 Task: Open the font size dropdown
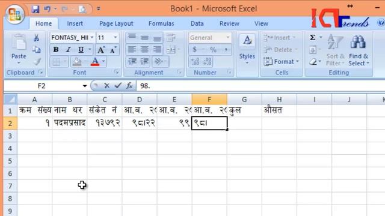[115, 37]
